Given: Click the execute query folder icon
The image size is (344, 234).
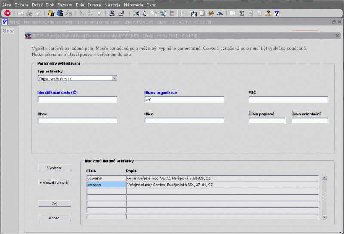Looking at the screenshot, I should [x=60, y=13].
